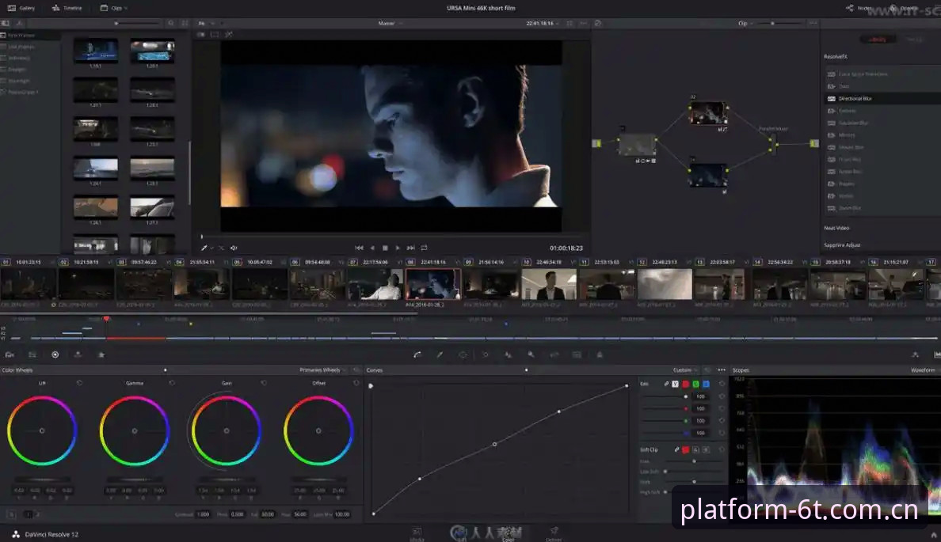The height and width of the screenshot is (542, 941).
Task: Open the Primaries Wheels mode dropdown
Action: click(323, 370)
